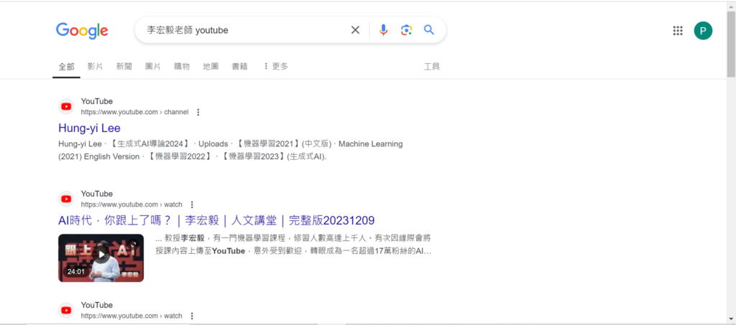The image size is (736, 325).
Task: Open the 工具 search tools
Action: [x=432, y=66]
